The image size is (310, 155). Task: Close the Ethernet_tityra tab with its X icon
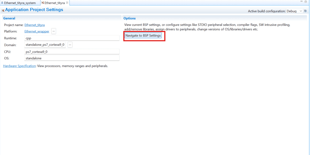coord(67,3)
